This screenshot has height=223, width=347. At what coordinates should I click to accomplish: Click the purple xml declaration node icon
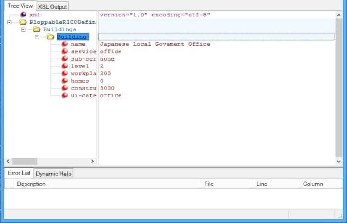tap(23, 15)
